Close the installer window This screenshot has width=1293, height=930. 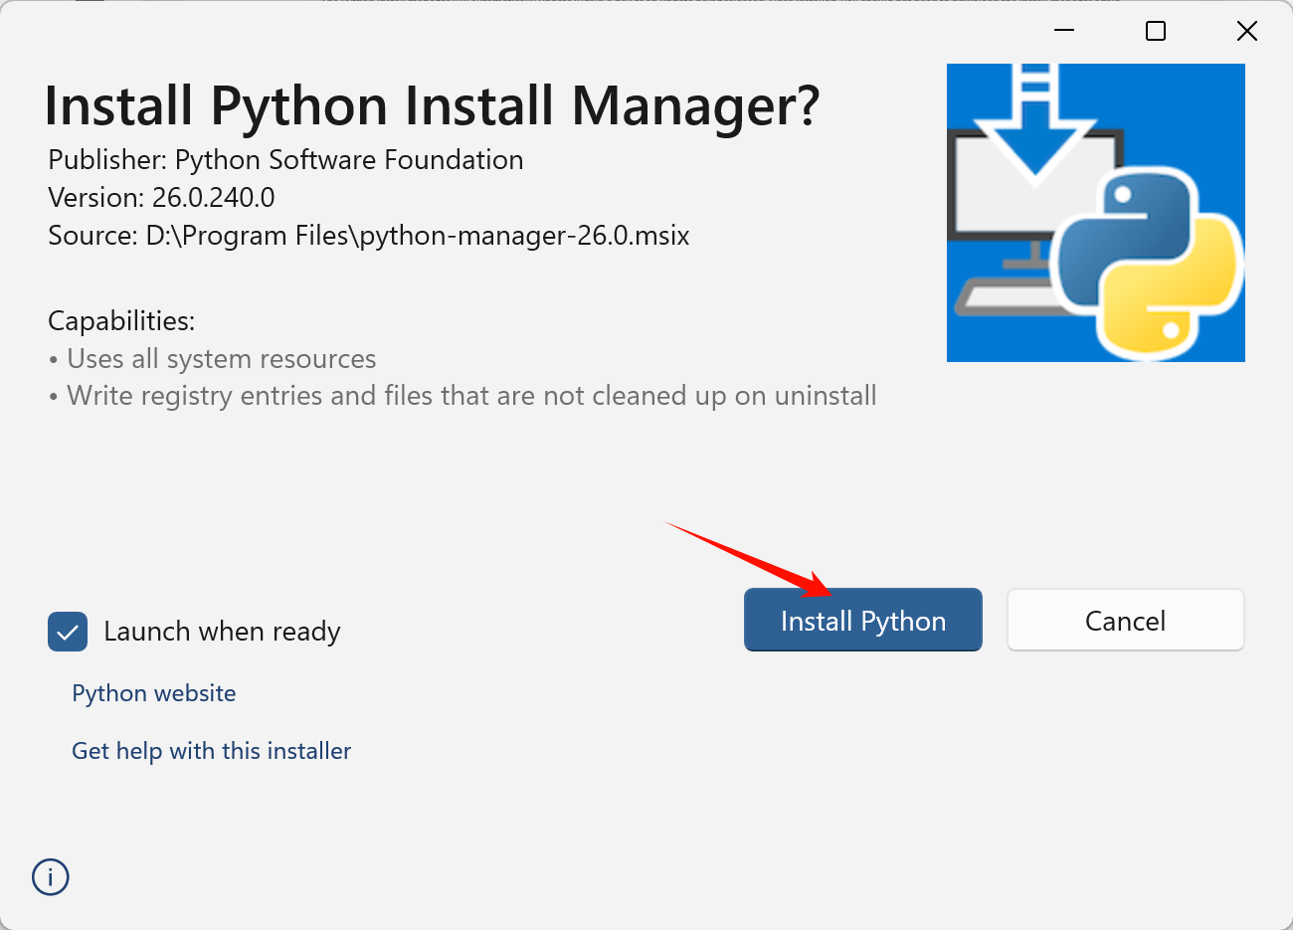point(1247,31)
